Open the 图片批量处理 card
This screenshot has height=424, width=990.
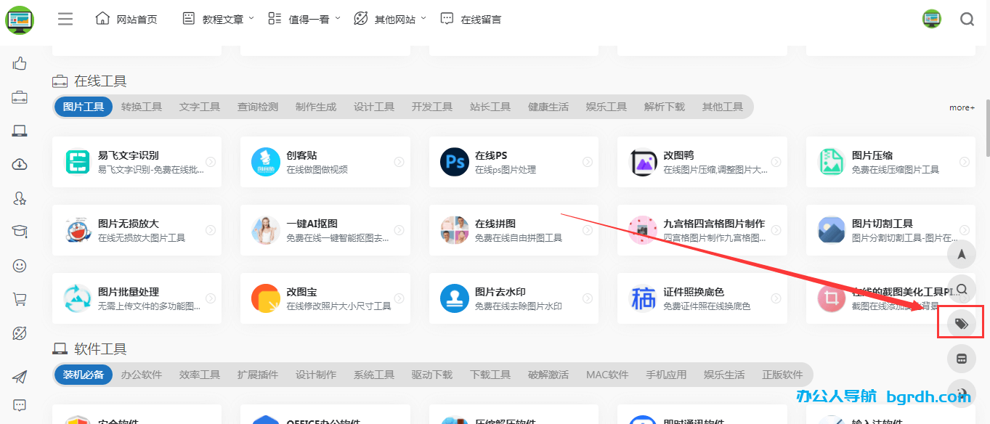pos(137,298)
